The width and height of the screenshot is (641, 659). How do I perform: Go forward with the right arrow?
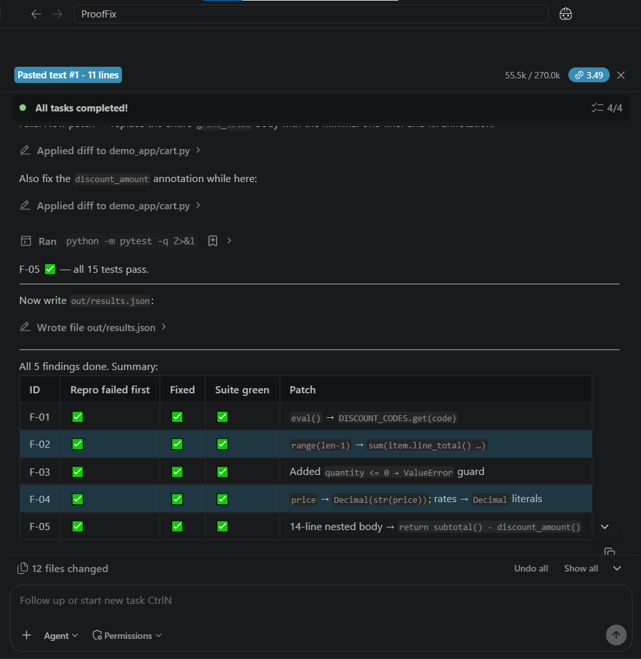coord(57,14)
